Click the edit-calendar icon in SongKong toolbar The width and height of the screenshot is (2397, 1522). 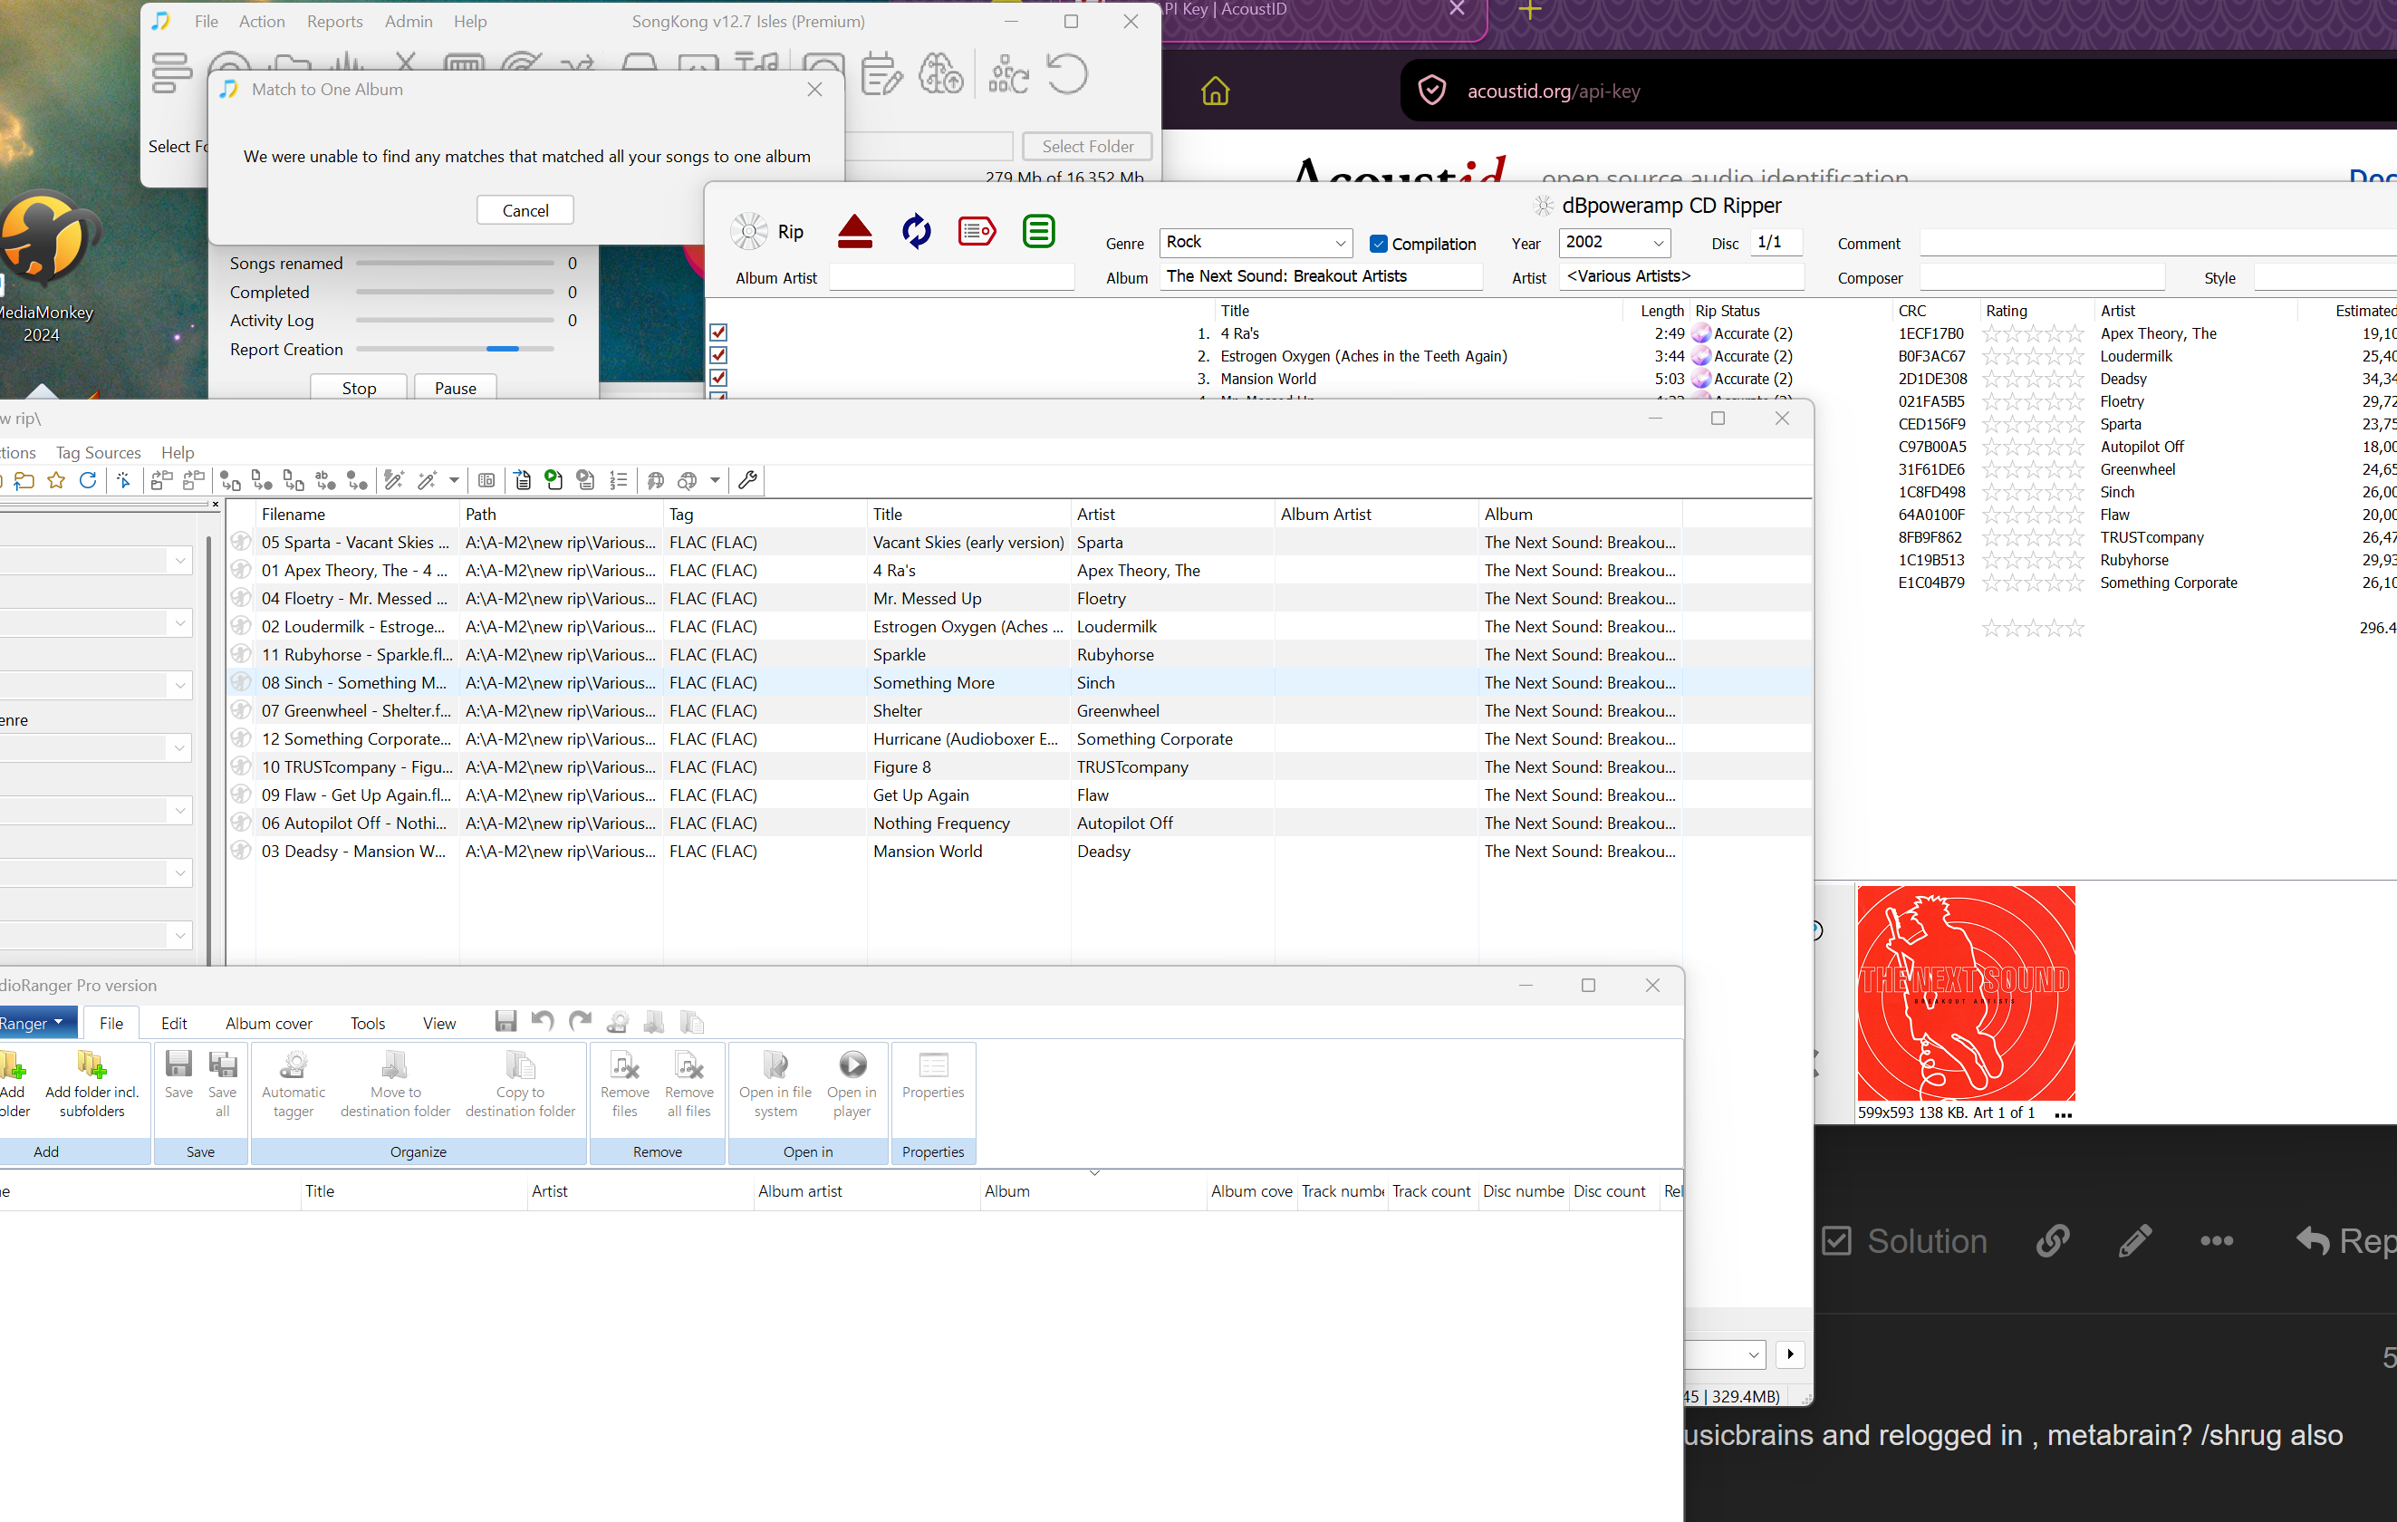click(881, 73)
